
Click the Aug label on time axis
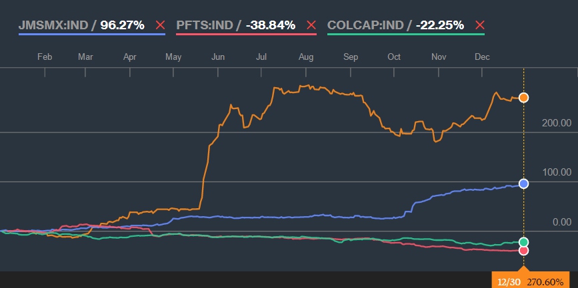point(306,57)
